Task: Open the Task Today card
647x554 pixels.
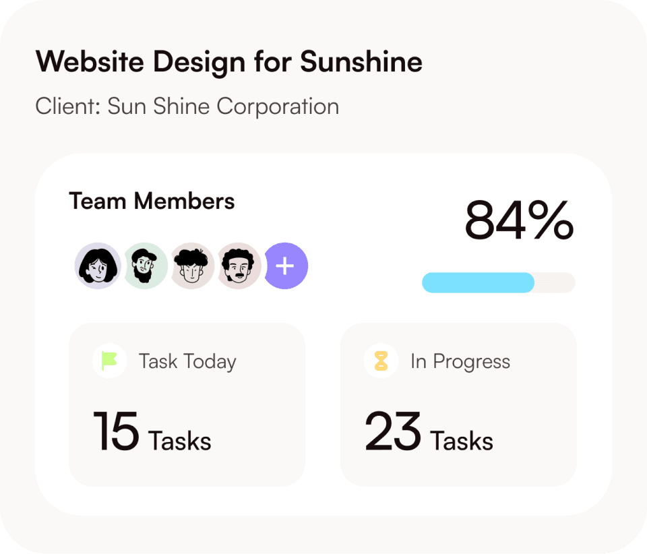Action: coord(187,404)
